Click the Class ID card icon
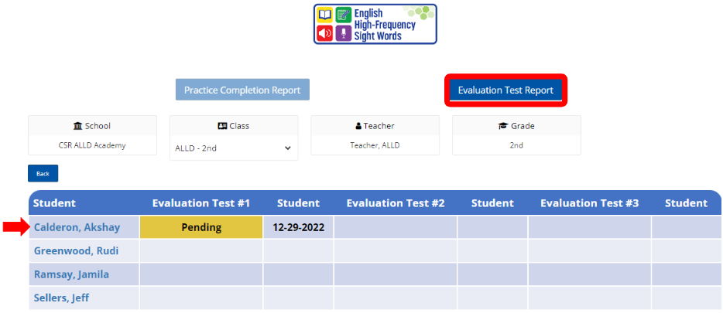Screen dimensions: 723x313 (222, 126)
